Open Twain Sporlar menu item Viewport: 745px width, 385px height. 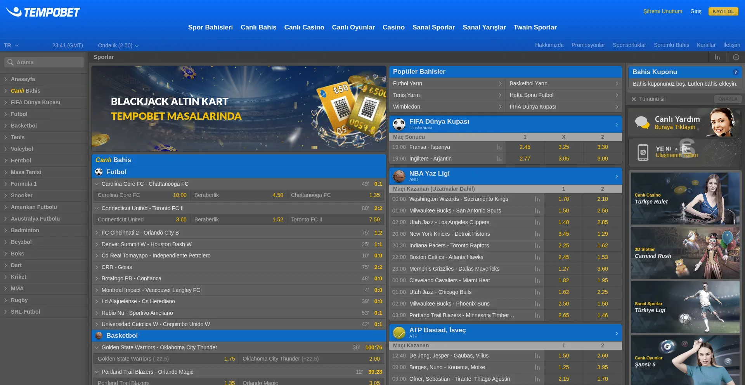pos(535,28)
